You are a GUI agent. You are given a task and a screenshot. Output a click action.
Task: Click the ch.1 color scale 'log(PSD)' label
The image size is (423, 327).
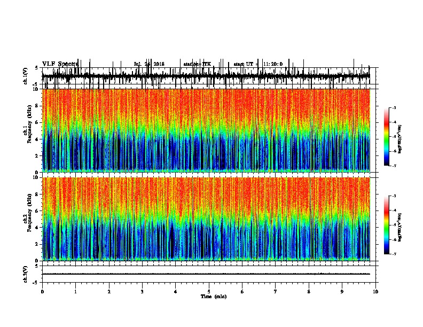tap(400, 139)
